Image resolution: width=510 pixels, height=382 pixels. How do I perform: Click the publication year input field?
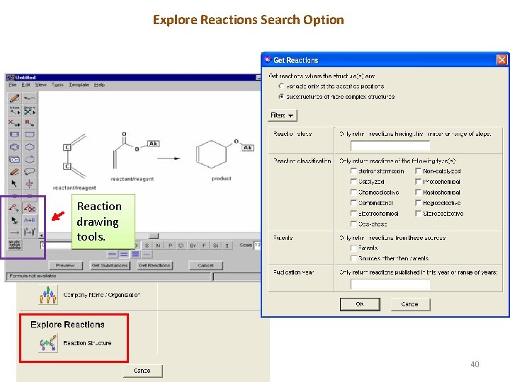coord(390,284)
